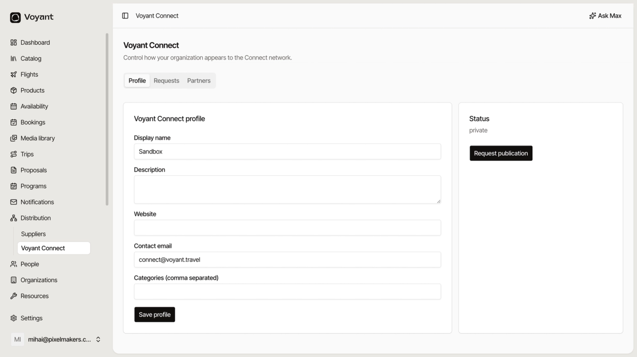Click the Notifications envelope icon

tap(14, 202)
